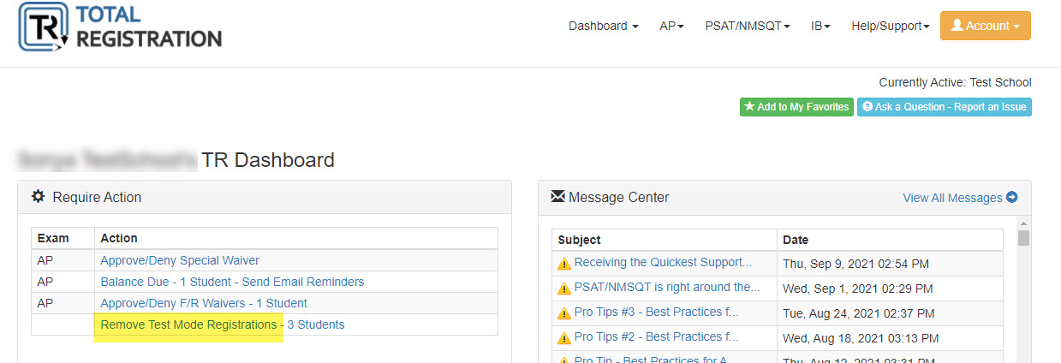The width and height of the screenshot is (1061, 363).
Task: Click Add to My Favorites button
Action: (796, 107)
